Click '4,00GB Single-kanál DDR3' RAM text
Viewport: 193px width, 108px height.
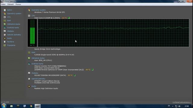tap(54, 55)
